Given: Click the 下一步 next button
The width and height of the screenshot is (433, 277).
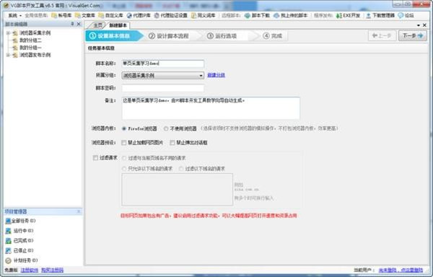Looking at the screenshot, I should (413, 35).
